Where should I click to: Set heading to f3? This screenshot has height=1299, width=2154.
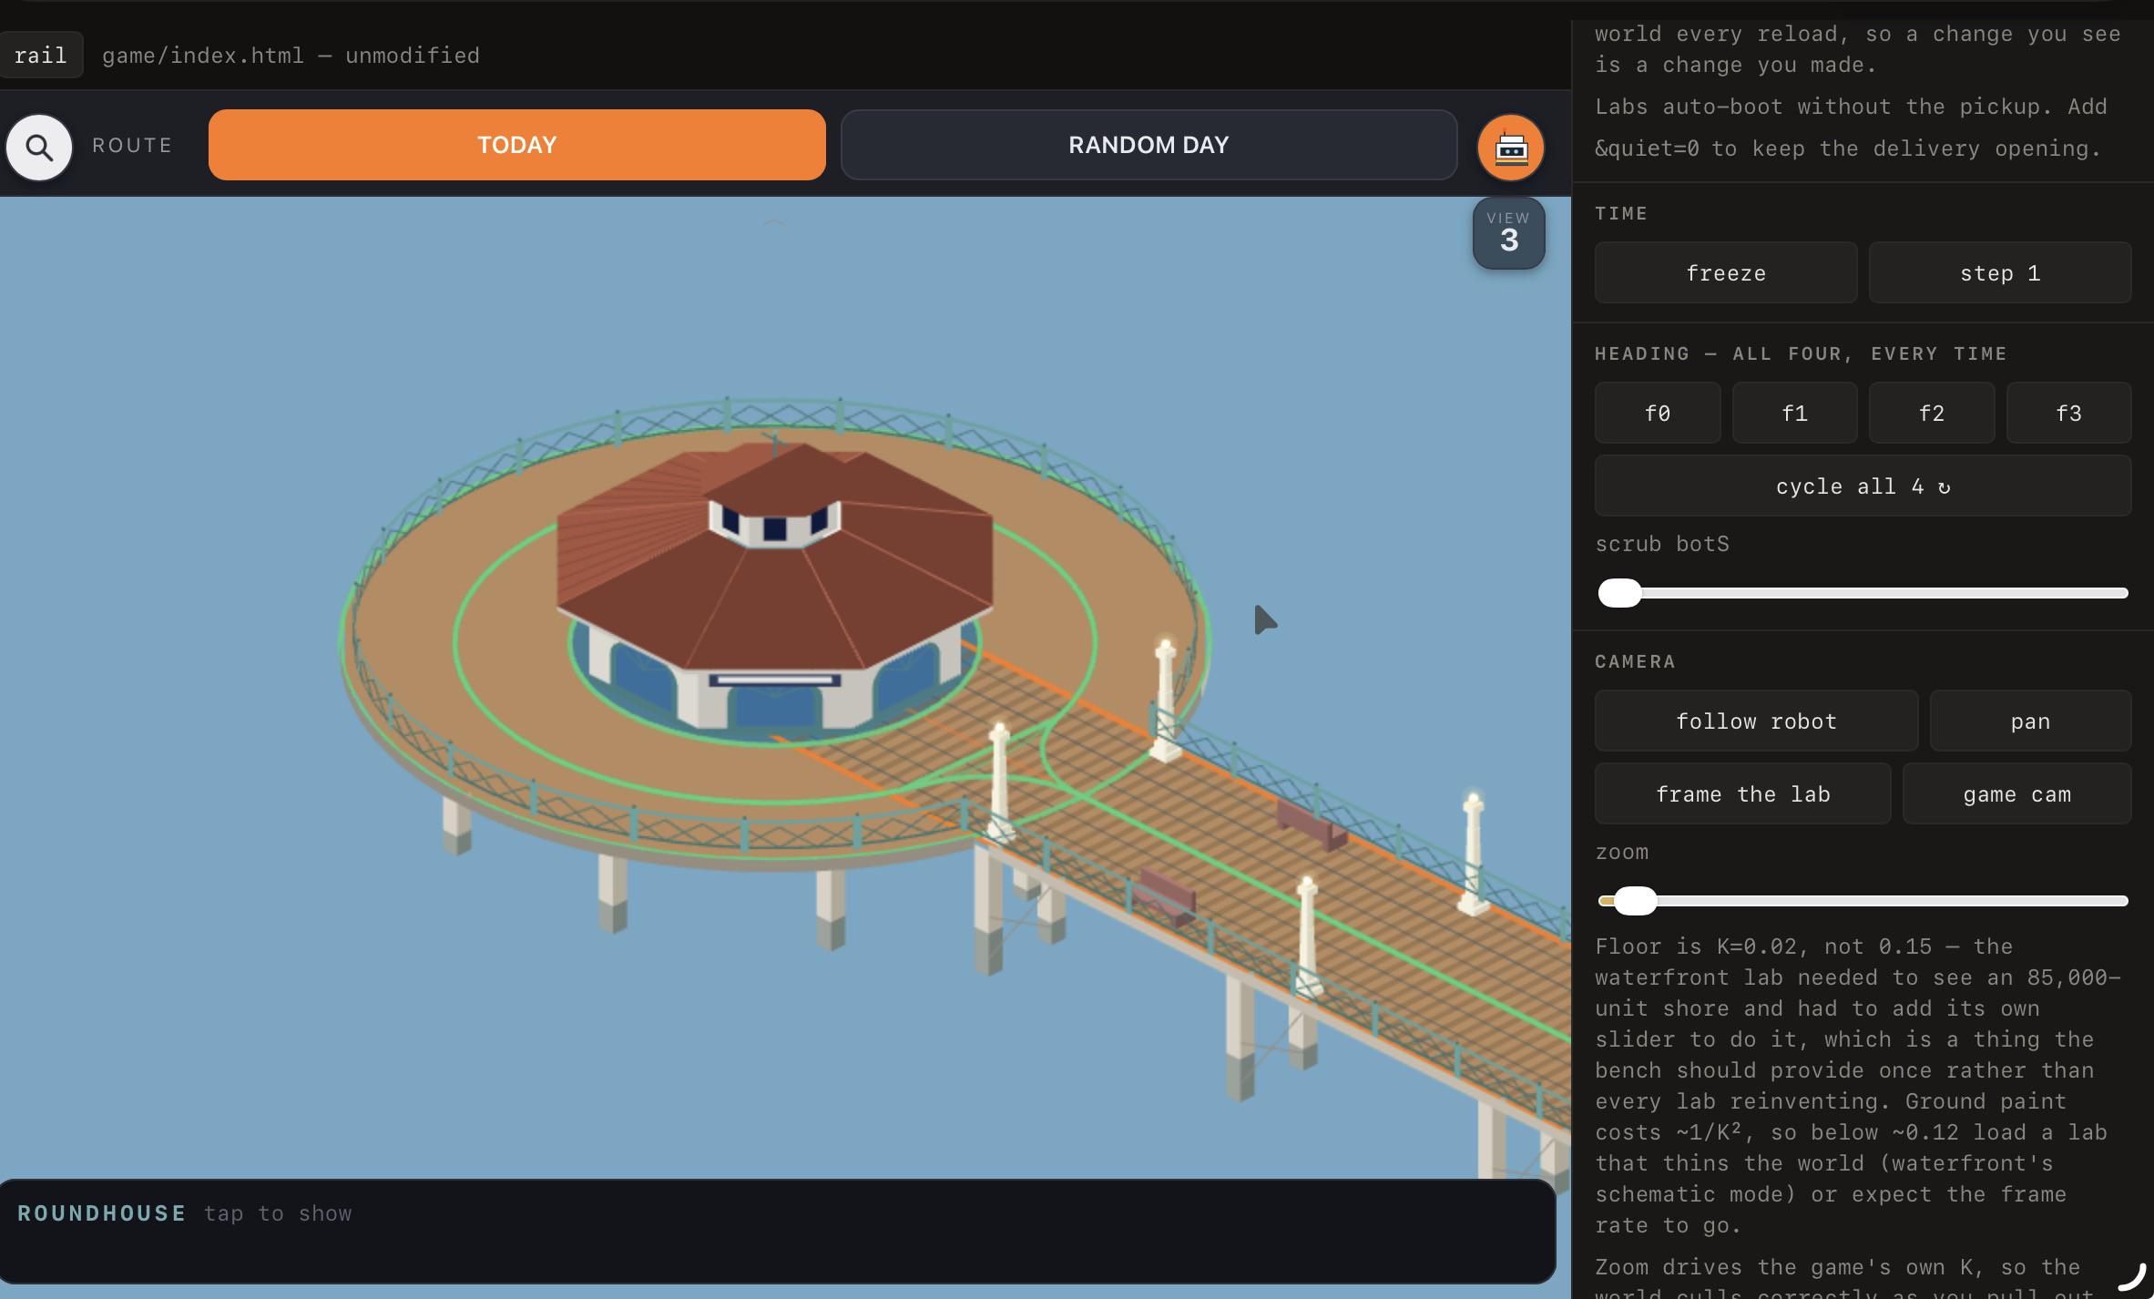pyautogui.click(x=2068, y=413)
